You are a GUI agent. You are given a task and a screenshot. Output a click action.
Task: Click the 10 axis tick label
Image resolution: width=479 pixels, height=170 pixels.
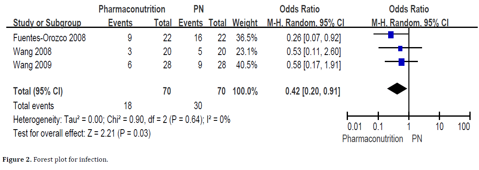[439, 127]
